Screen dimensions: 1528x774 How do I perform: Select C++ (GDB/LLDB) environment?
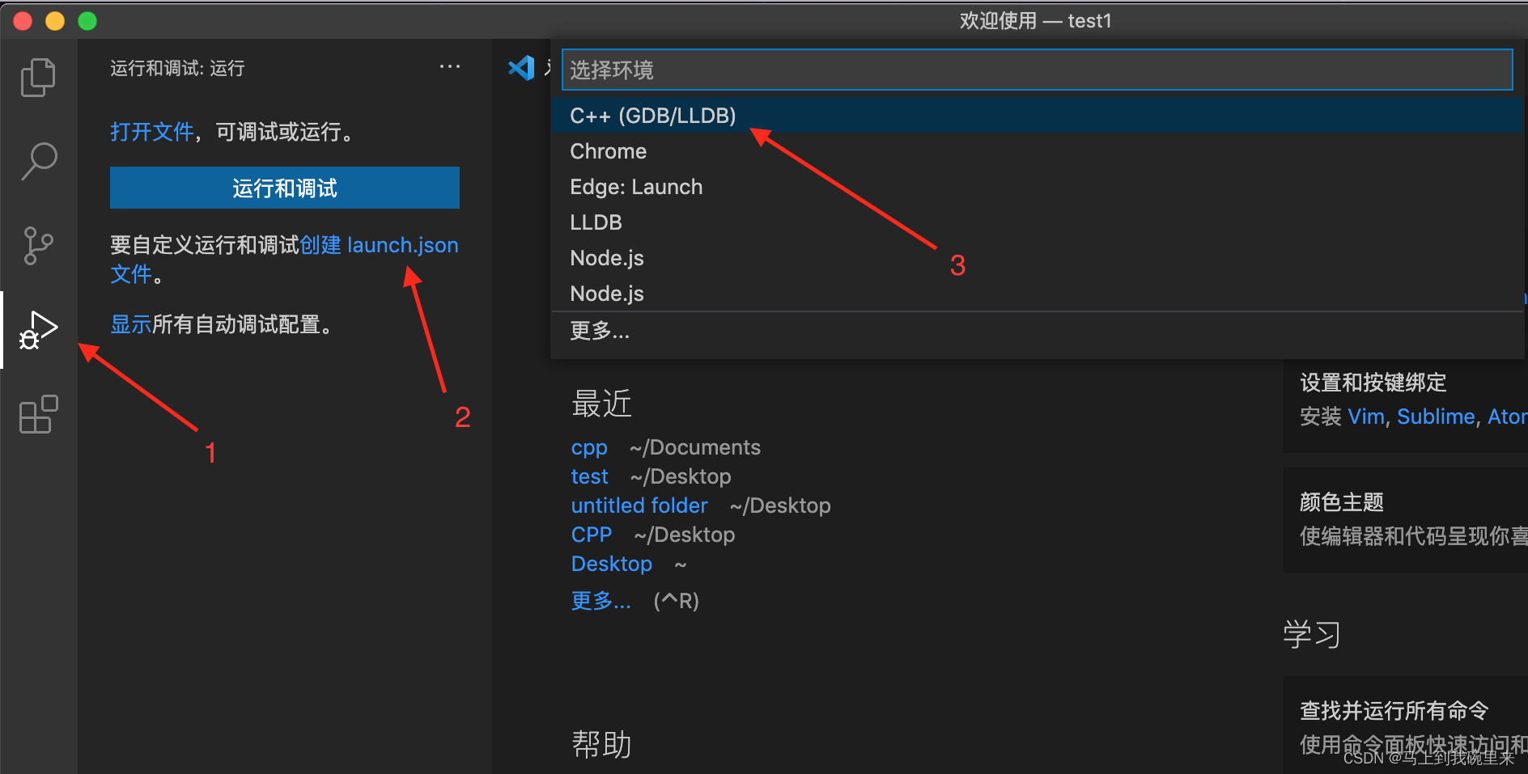pos(1038,116)
